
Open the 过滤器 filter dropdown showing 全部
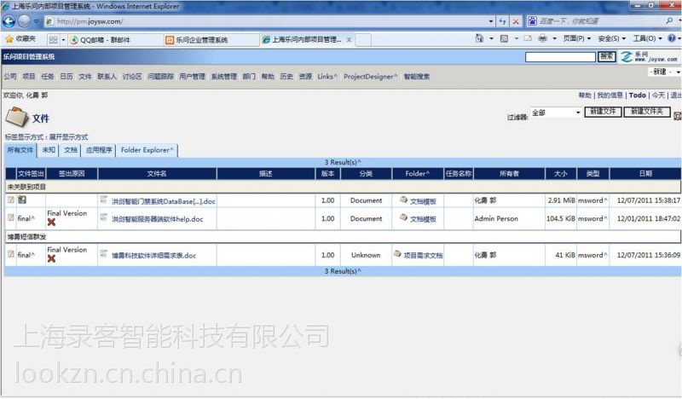(x=556, y=113)
